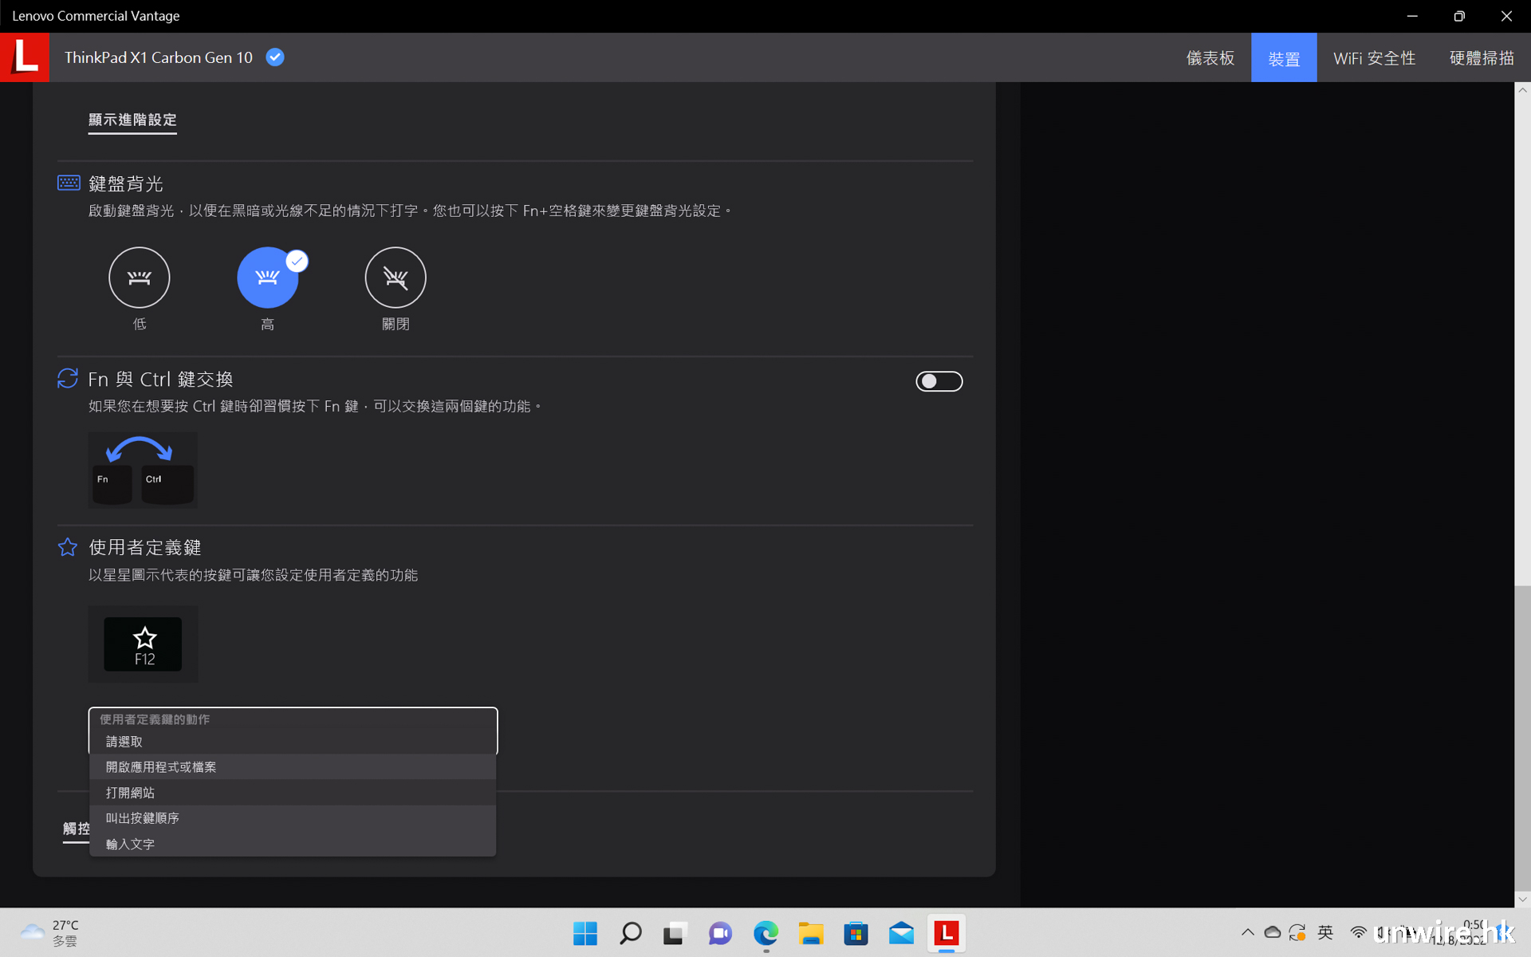Turn off keyboard backlight
This screenshot has width=1531, height=957.
pos(396,278)
